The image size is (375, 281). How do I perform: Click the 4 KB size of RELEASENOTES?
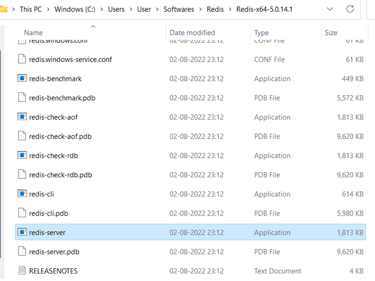coord(356,271)
